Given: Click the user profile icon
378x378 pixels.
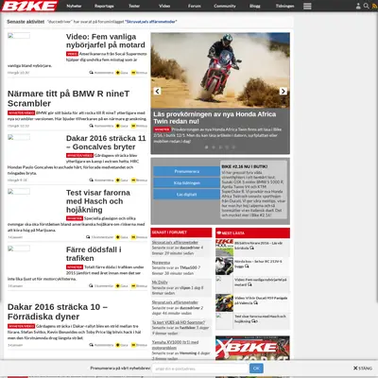Looking at the screenshot, I should coord(358,6).
